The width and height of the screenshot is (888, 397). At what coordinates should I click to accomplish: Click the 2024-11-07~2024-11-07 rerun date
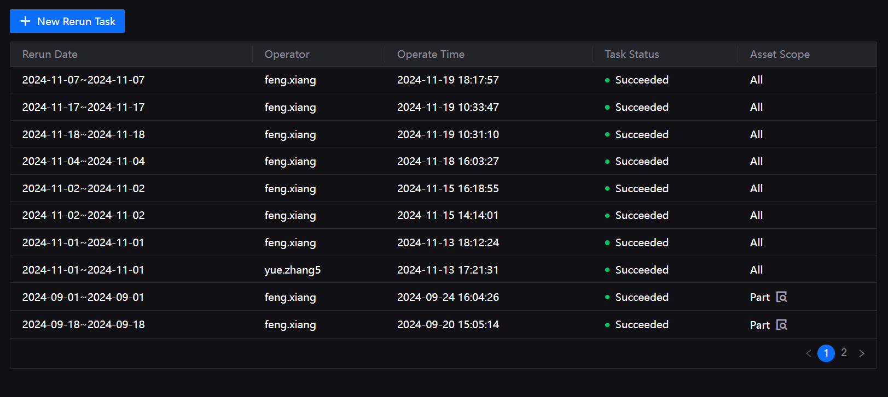coord(83,80)
